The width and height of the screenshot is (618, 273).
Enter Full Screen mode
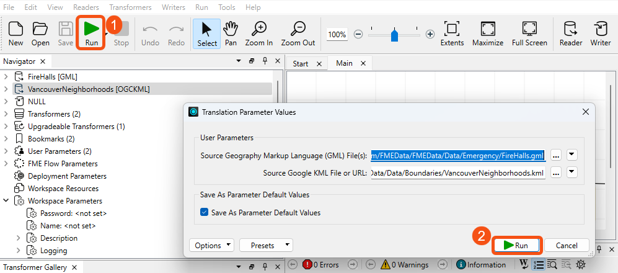tap(529, 33)
